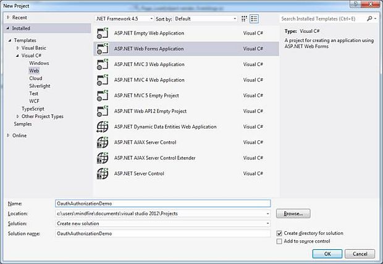
Task: Click the AJAX Server Control Extender icon
Action: [103, 158]
